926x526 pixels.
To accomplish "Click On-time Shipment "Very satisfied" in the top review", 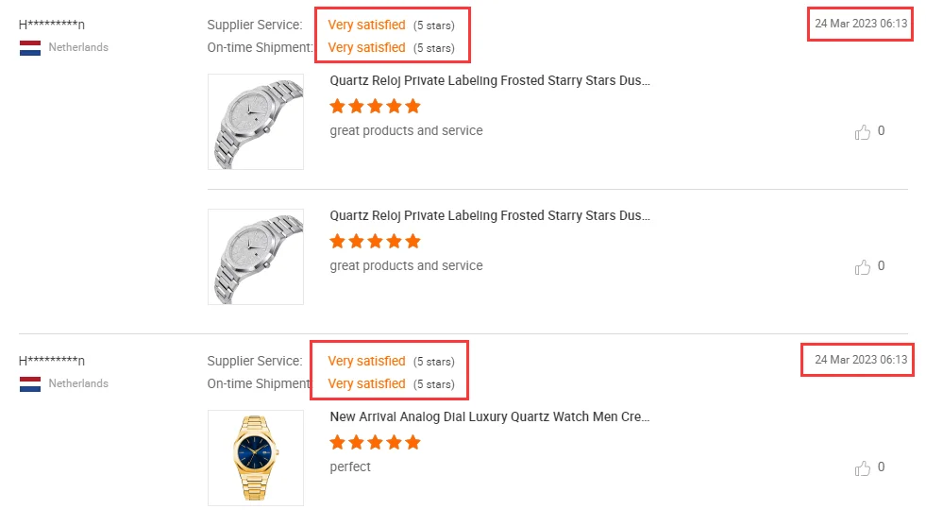I will point(366,47).
